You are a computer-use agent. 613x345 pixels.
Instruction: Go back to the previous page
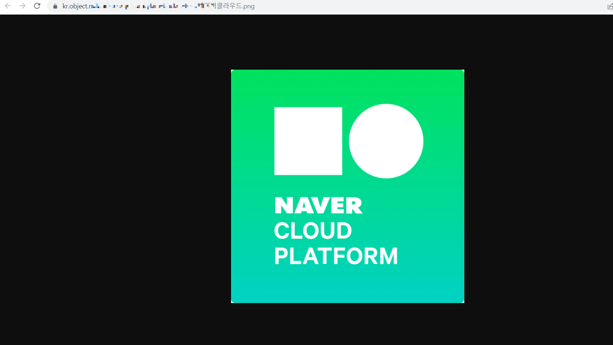tap(8, 6)
